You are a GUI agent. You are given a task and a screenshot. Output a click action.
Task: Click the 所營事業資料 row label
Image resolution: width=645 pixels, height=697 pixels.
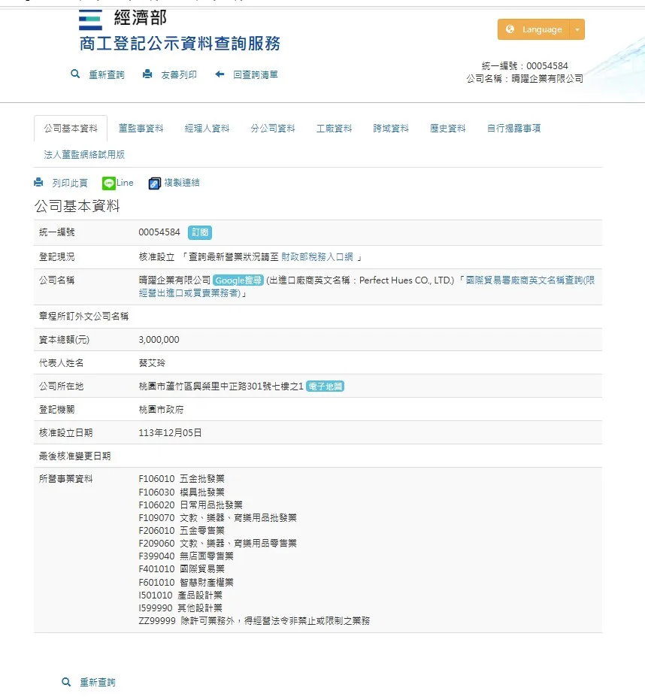coord(66,479)
